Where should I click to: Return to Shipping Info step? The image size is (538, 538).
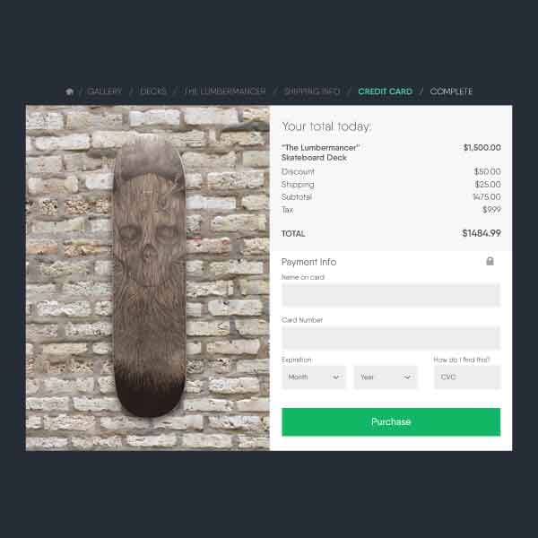tap(312, 91)
